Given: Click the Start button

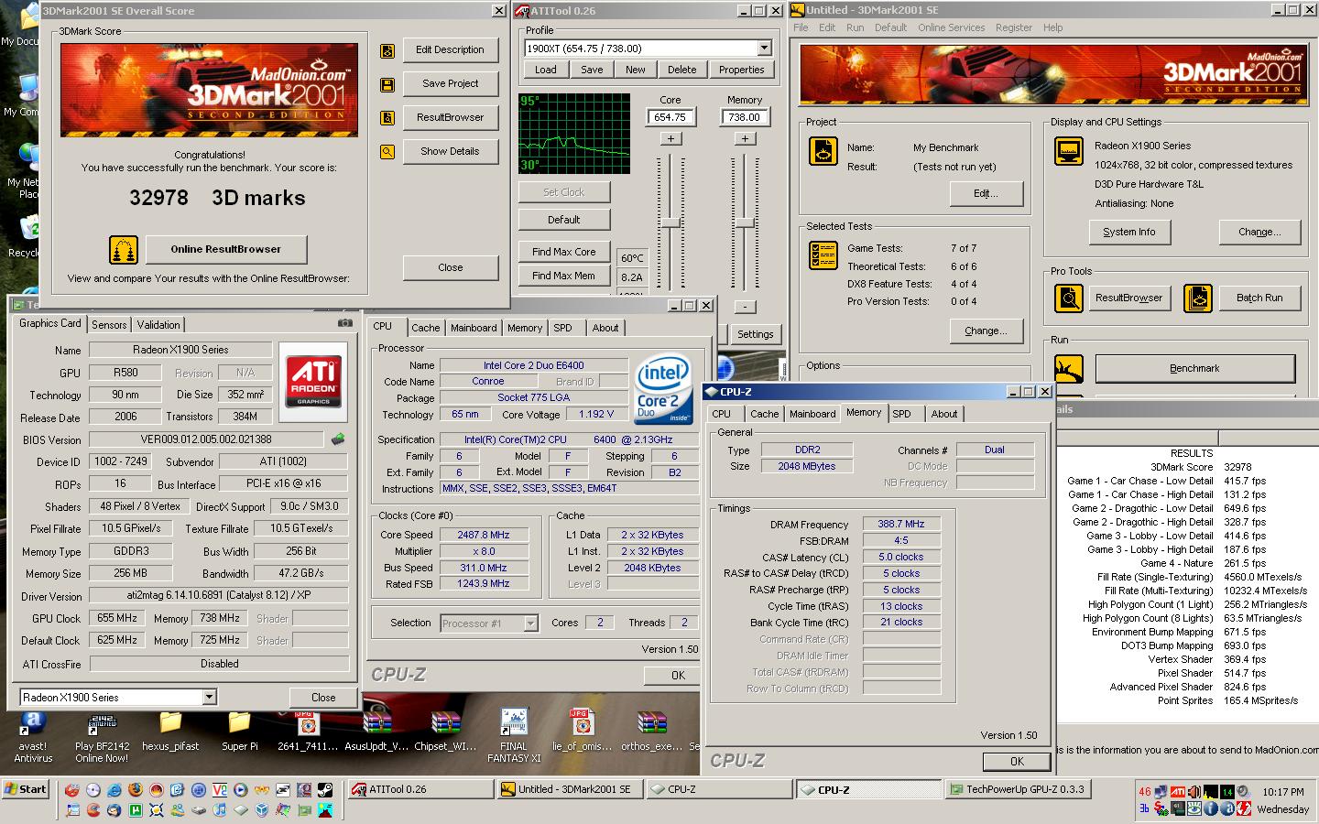Looking at the screenshot, I should click(26, 789).
